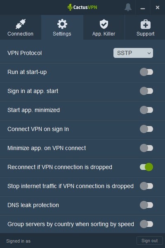Image resolution: width=165 pixels, height=248 pixels.
Task: Click the Connection plug icon
Action: [21, 24]
